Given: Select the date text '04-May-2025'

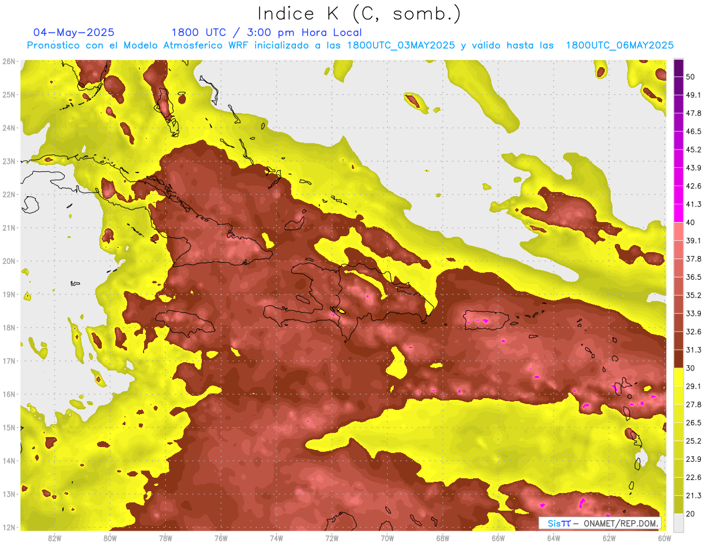Looking at the screenshot, I should pyautogui.click(x=74, y=32).
